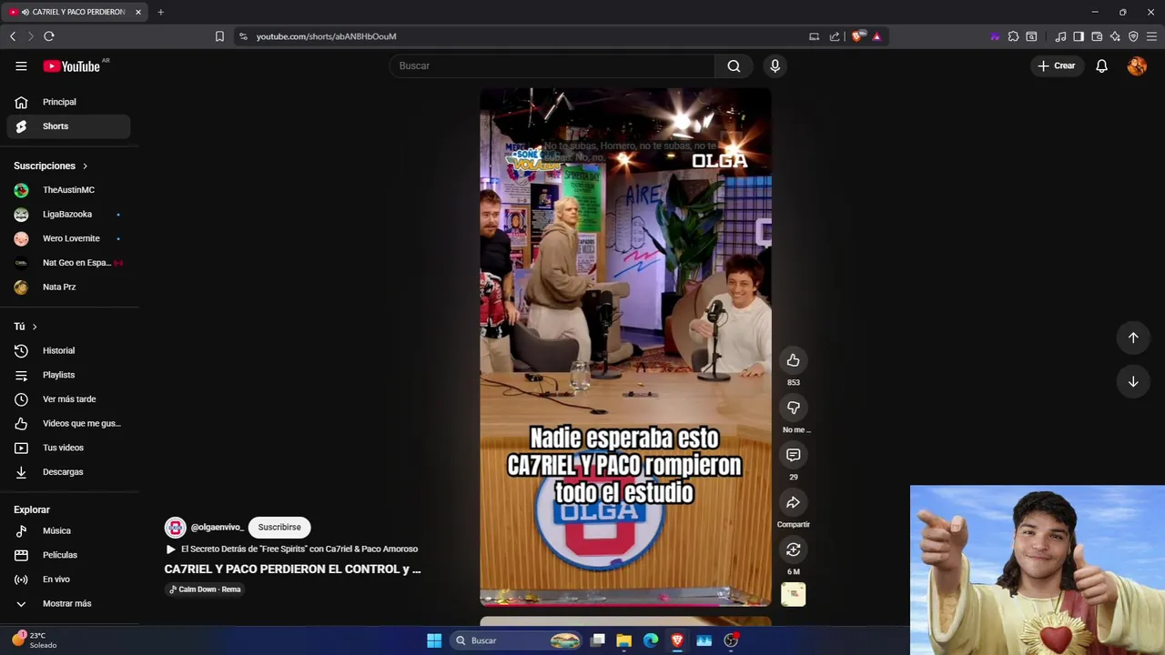The width and height of the screenshot is (1165, 655).
Task: Click the @olgaenvivo_ channel name
Action: (217, 528)
